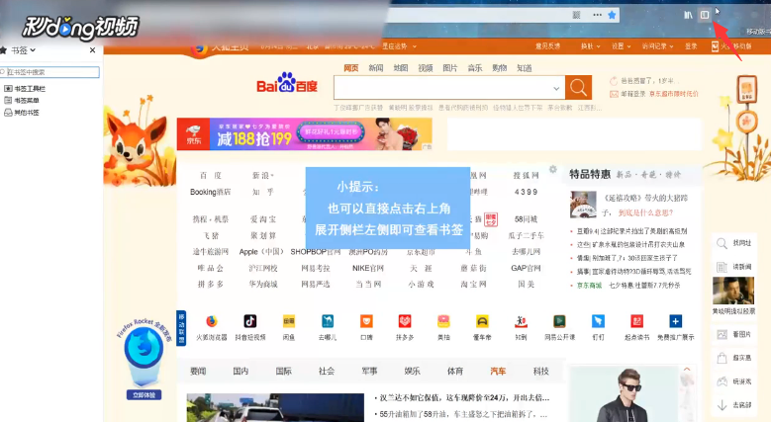771x422 pixels.
Task: Click the 起点读书 app icon
Action: click(636, 321)
